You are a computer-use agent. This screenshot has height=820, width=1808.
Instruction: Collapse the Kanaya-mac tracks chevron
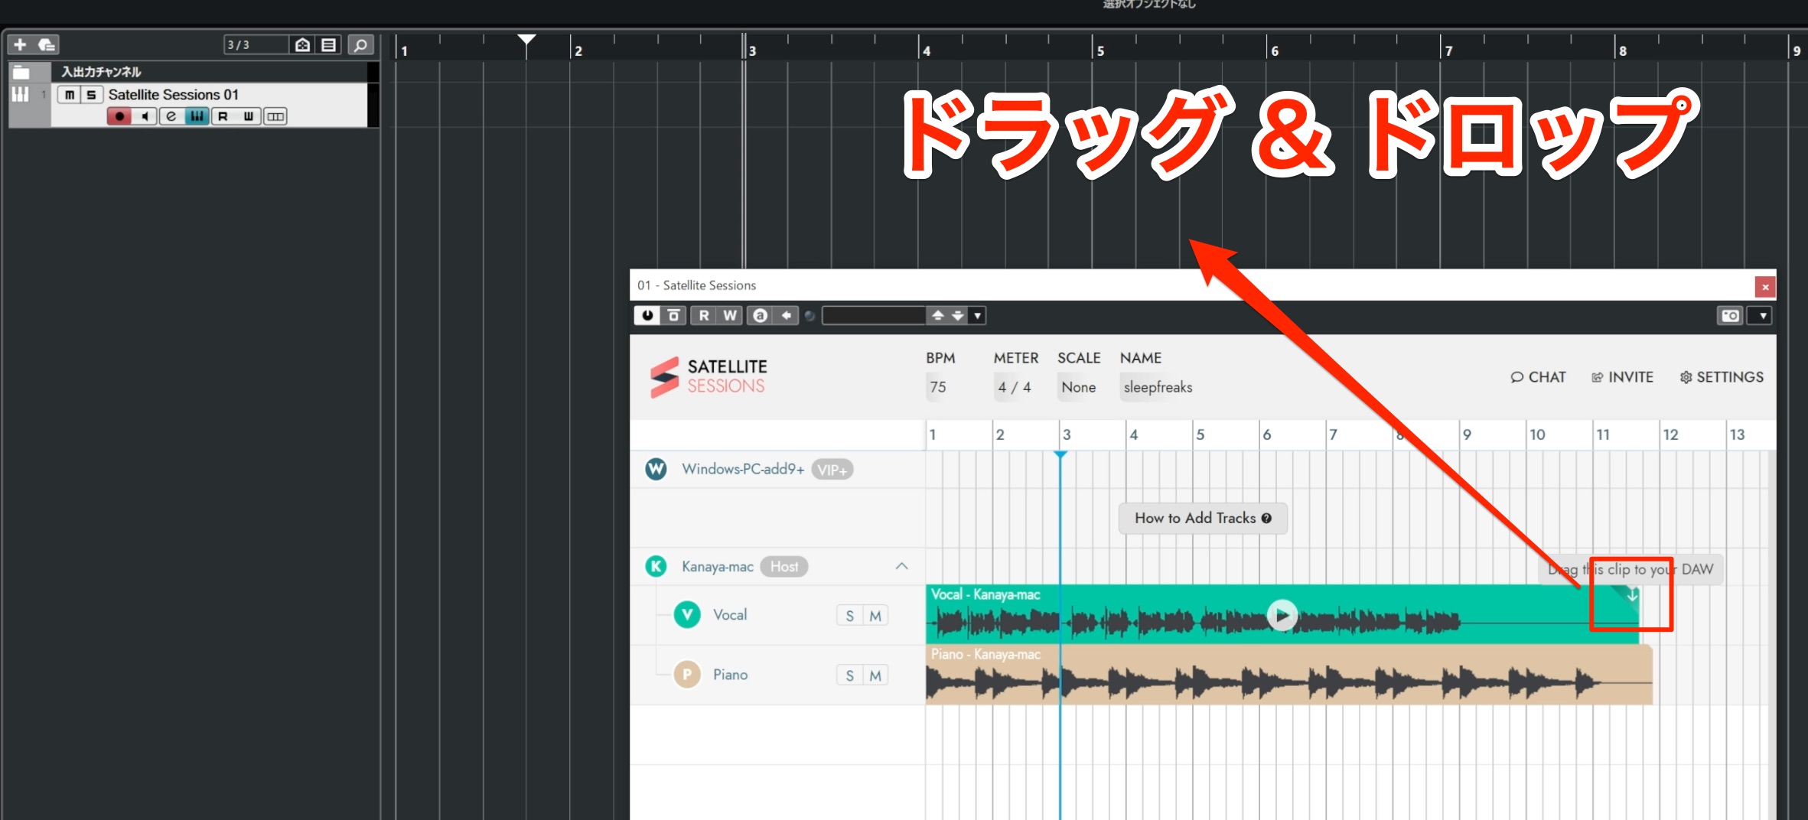coord(901,566)
